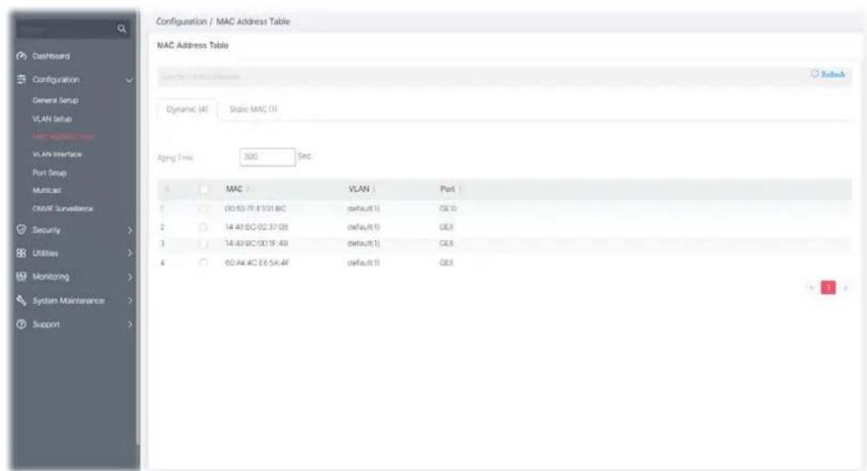Viewport: 867px width, 471px height.
Task: Open Multicast under Configuration
Action: coord(47,190)
